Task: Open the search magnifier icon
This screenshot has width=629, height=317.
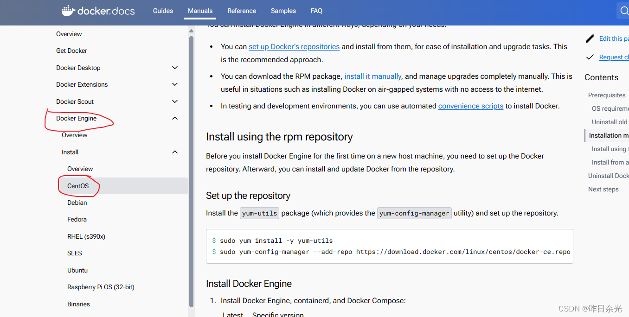Action: [624, 11]
